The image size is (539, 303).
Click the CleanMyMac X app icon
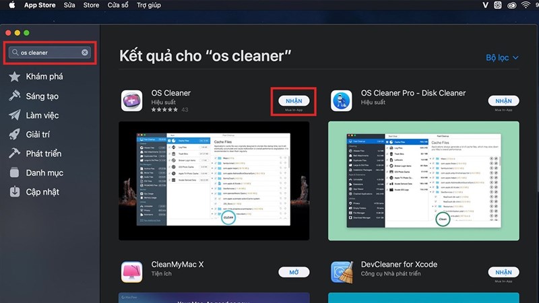(x=131, y=272)
